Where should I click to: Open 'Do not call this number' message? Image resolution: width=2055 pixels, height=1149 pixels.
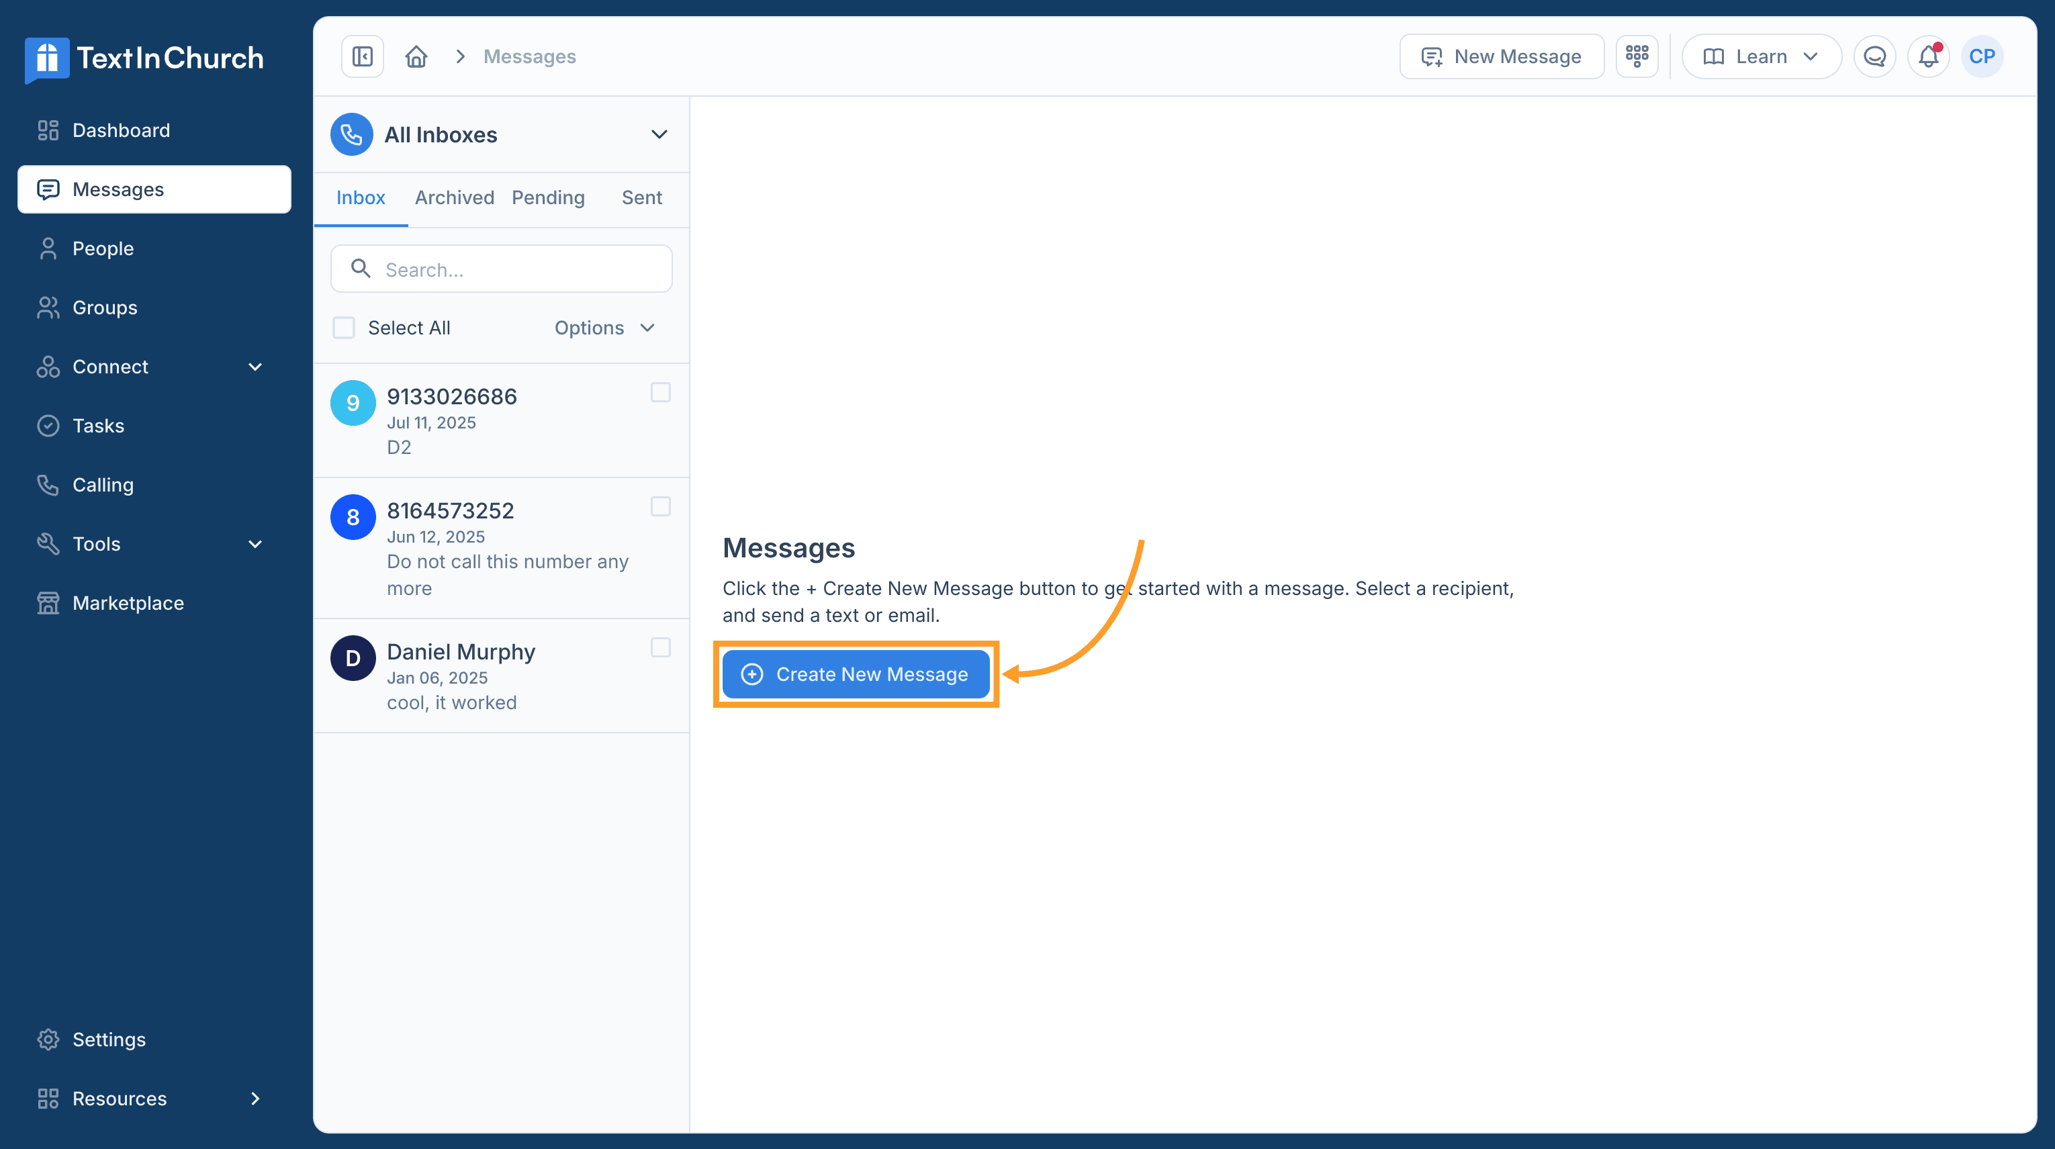pos(507,575)
